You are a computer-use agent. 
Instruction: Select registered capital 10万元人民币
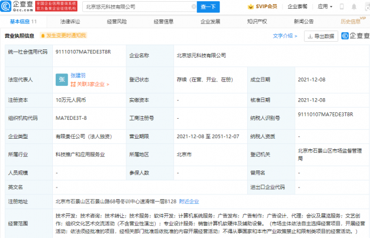(70, 100)
